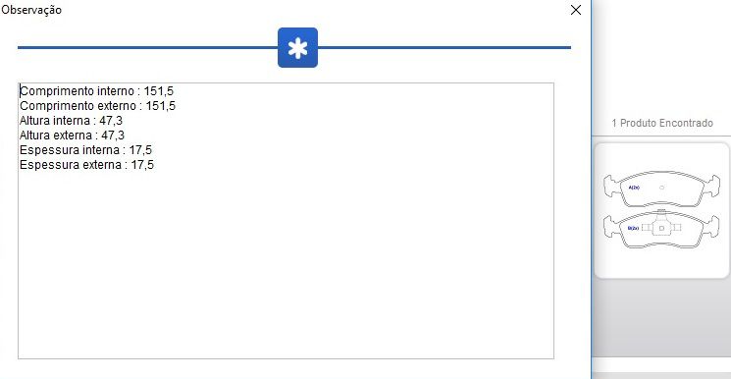Select the upper brake pad A(2x) drawing

click(661, 189)
